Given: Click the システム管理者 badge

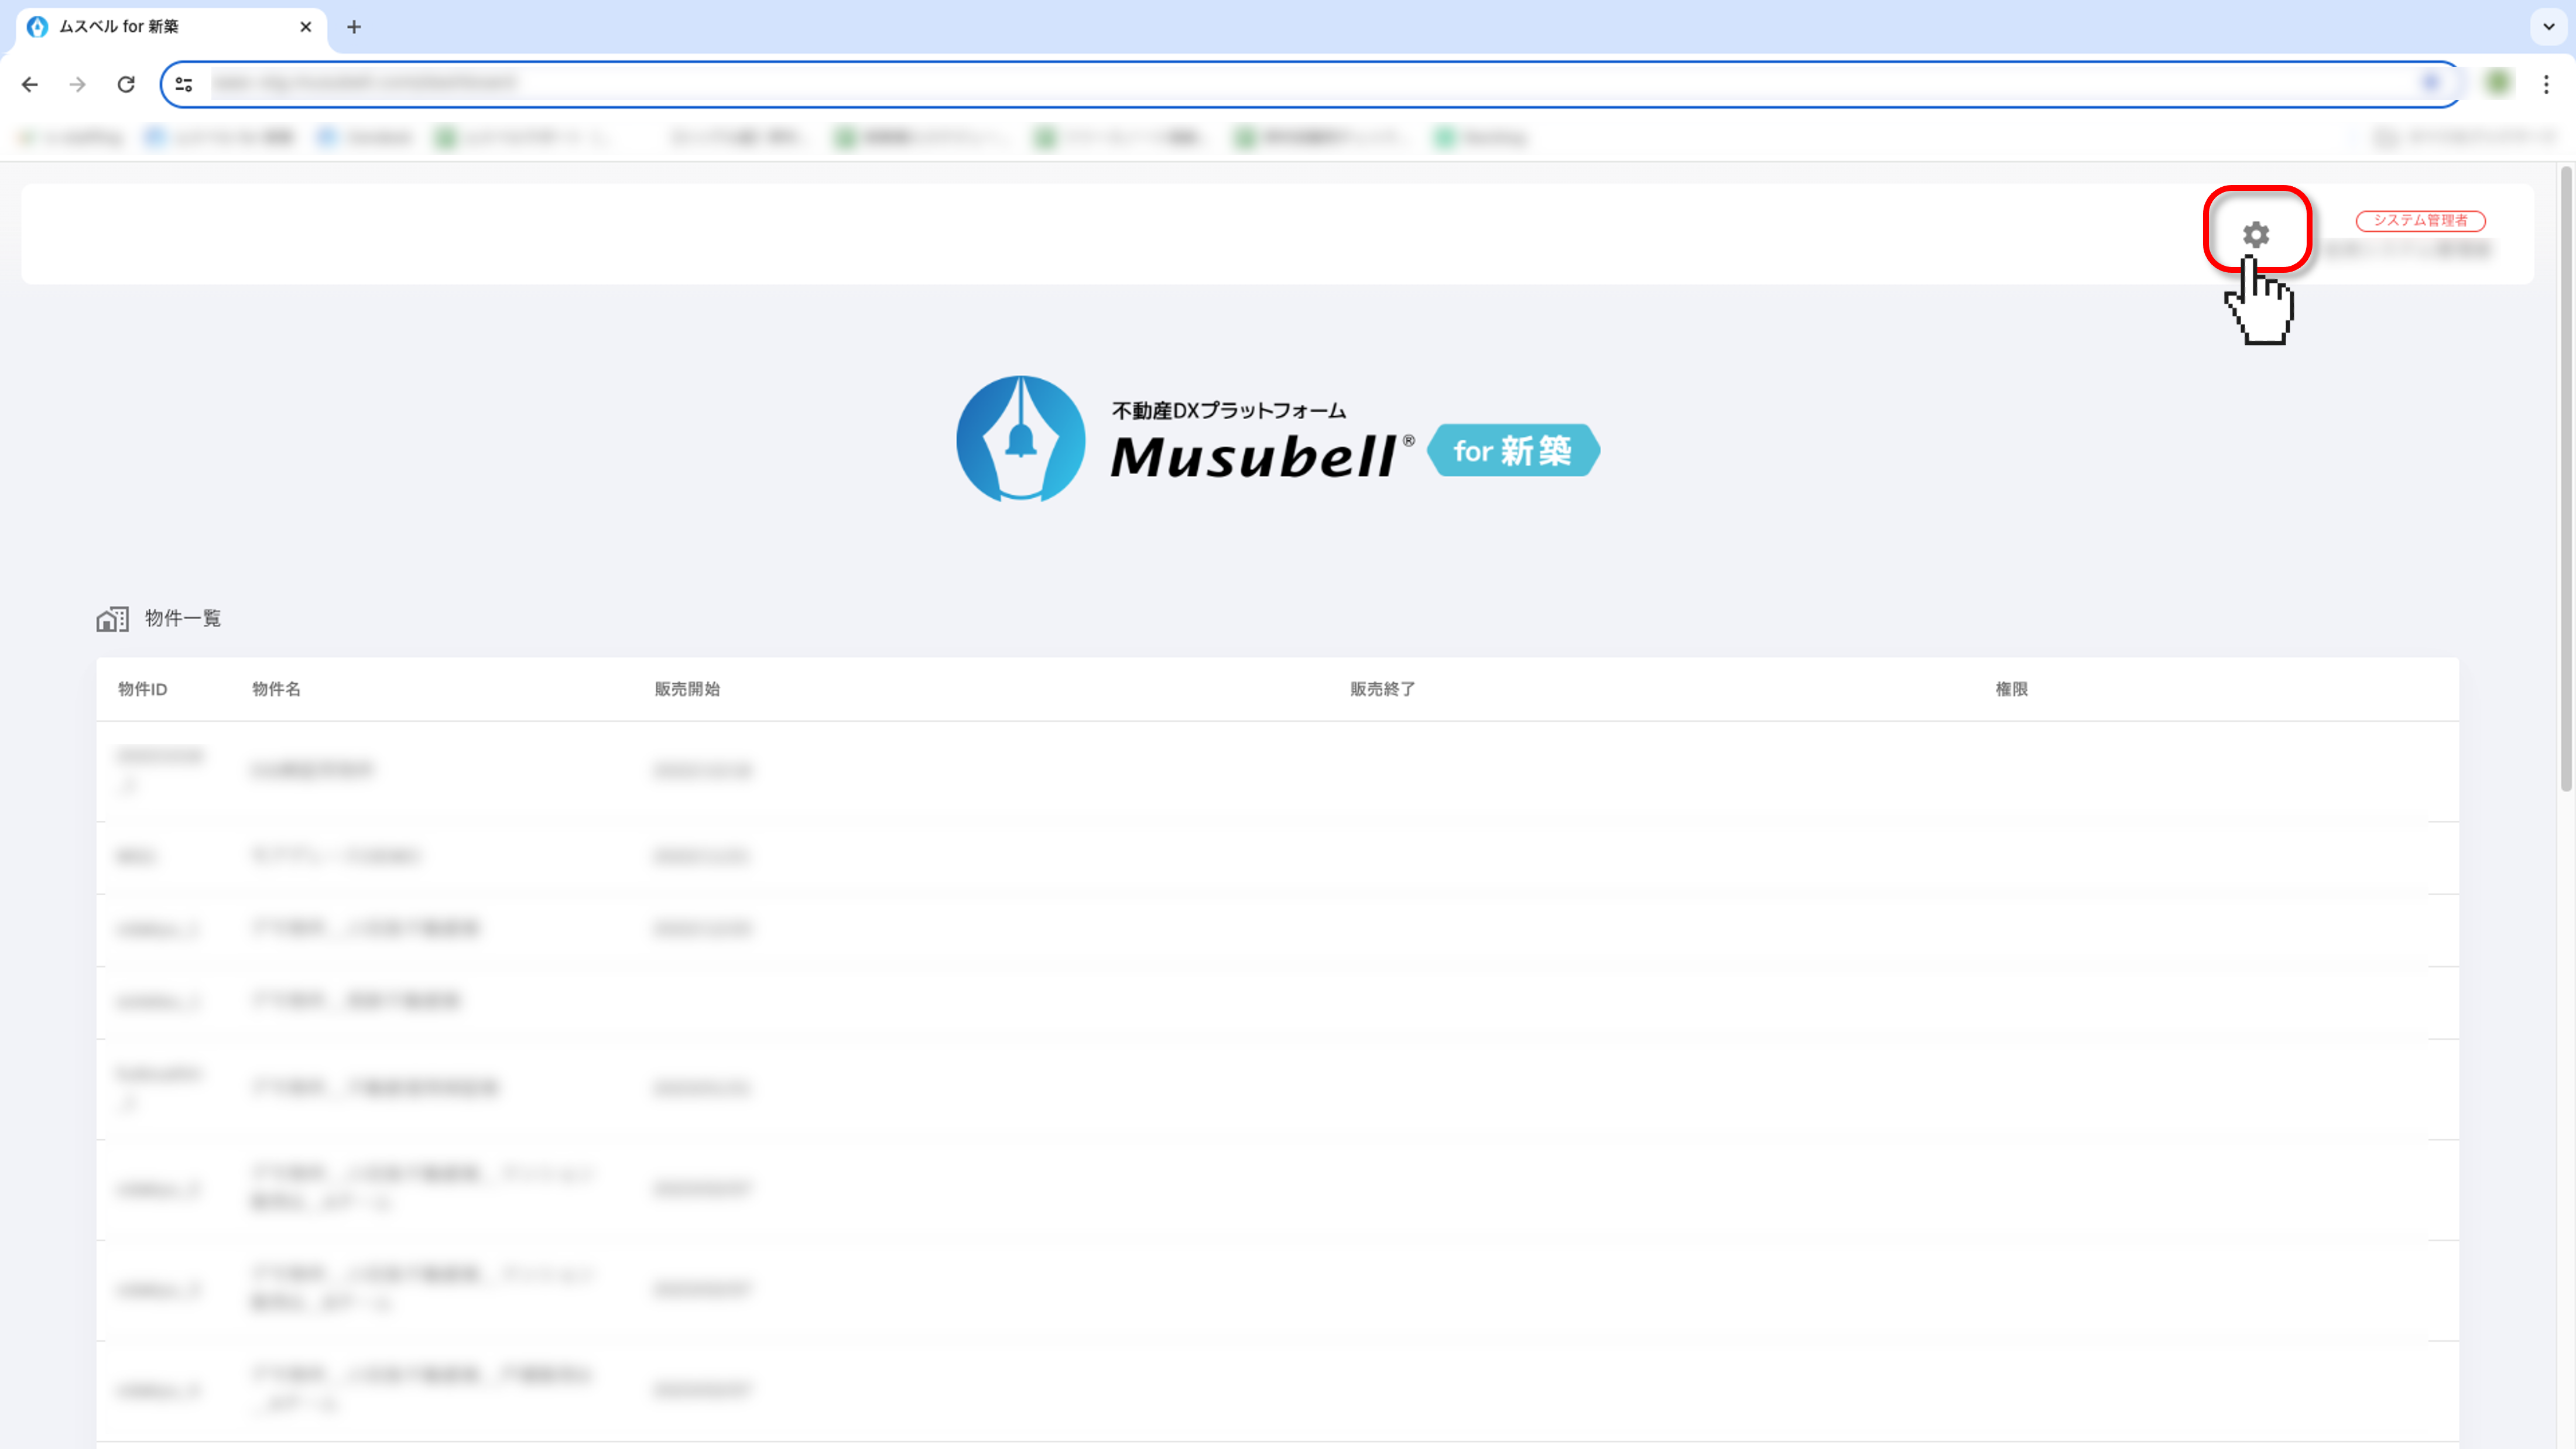Looking at the screenshot, I should coord(2420,220).
